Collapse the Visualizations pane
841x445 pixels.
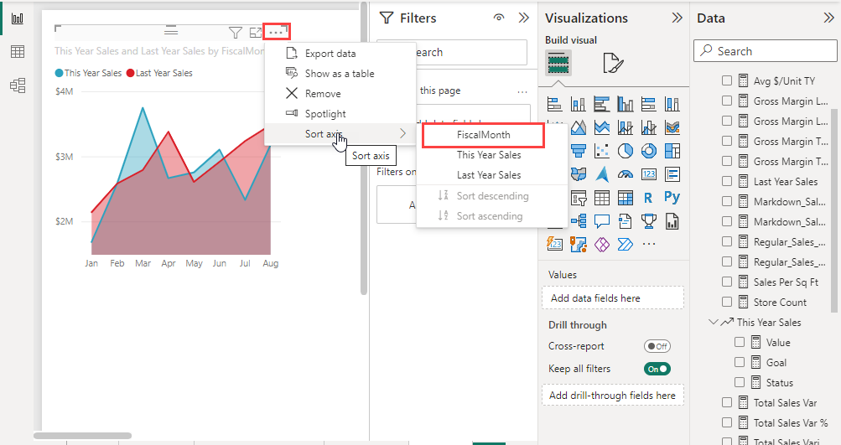click(677, 18)
